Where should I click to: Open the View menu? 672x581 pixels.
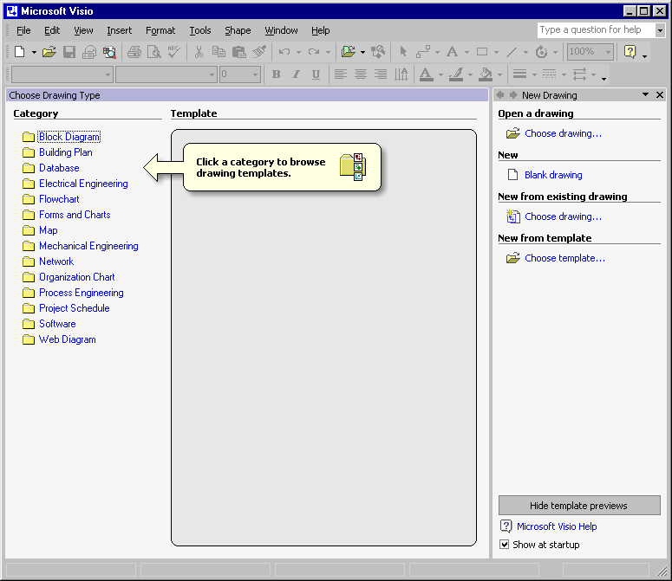(x=83, y=30)
